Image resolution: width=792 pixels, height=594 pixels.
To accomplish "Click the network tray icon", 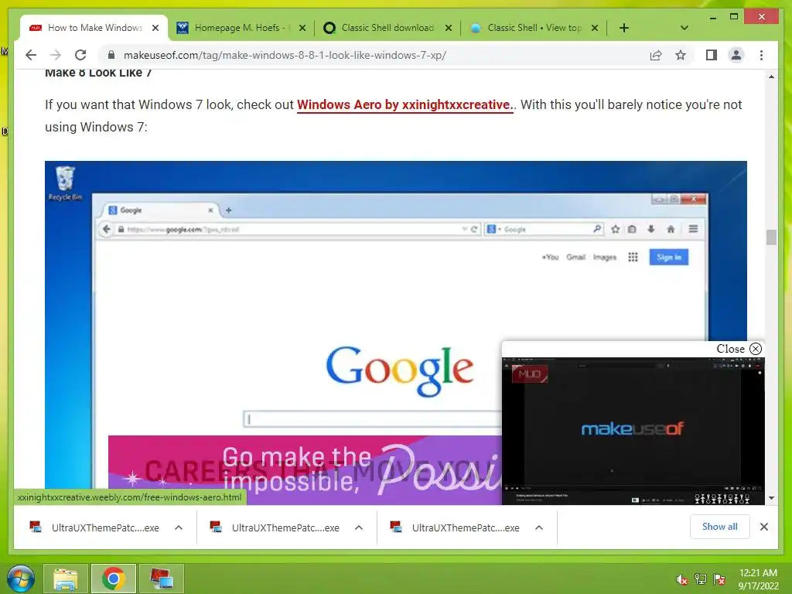I will click(700, 579).
